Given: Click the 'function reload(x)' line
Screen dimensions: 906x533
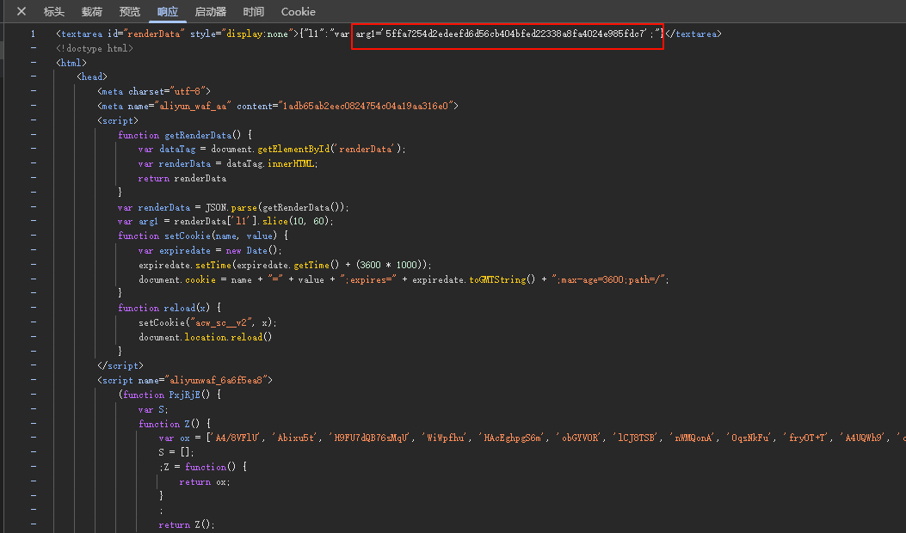Looking at the screenshot, I should pos(169,308).
